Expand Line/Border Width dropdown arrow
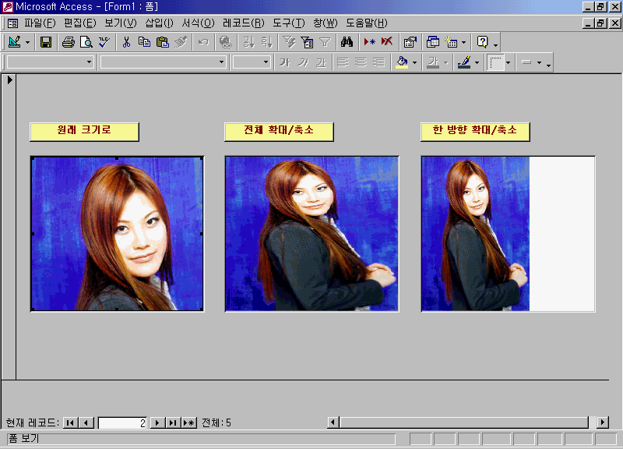 [539, 63]
